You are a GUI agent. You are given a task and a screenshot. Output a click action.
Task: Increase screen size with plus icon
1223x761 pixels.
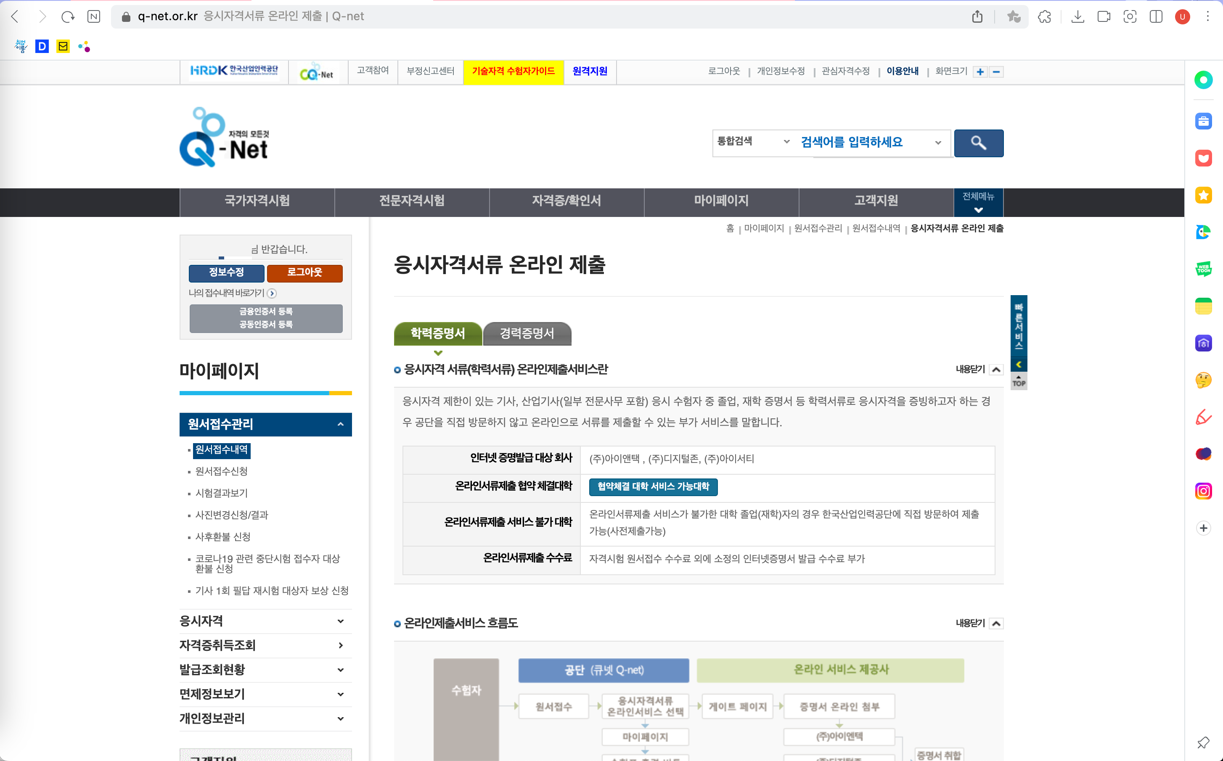click(979, 72)
